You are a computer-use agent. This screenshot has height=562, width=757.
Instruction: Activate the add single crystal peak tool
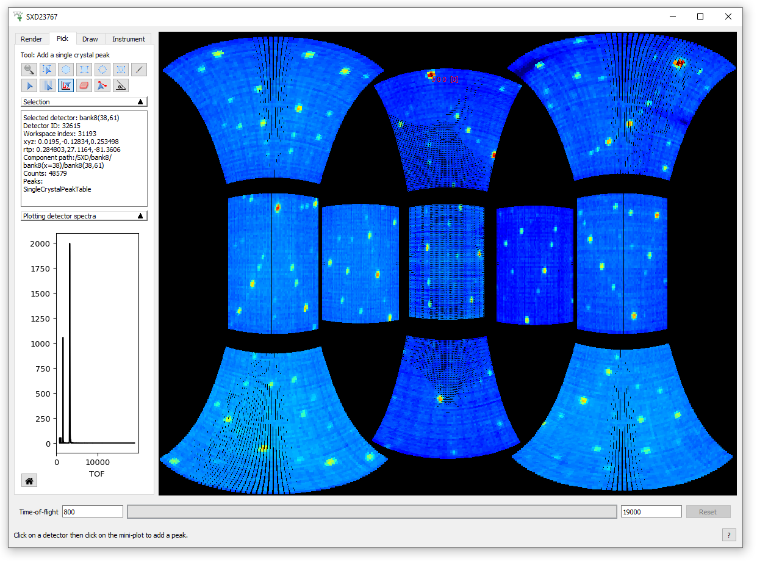click(x=66, y=85)
